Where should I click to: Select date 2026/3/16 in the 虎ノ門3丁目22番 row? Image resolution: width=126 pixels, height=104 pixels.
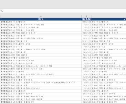click(87, 33)
